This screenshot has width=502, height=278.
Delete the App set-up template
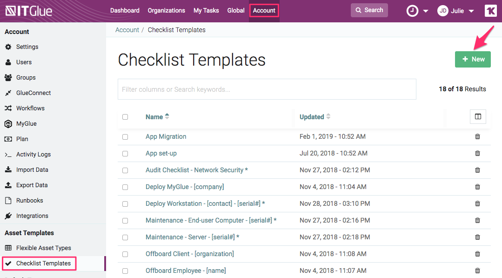(478, 153)
